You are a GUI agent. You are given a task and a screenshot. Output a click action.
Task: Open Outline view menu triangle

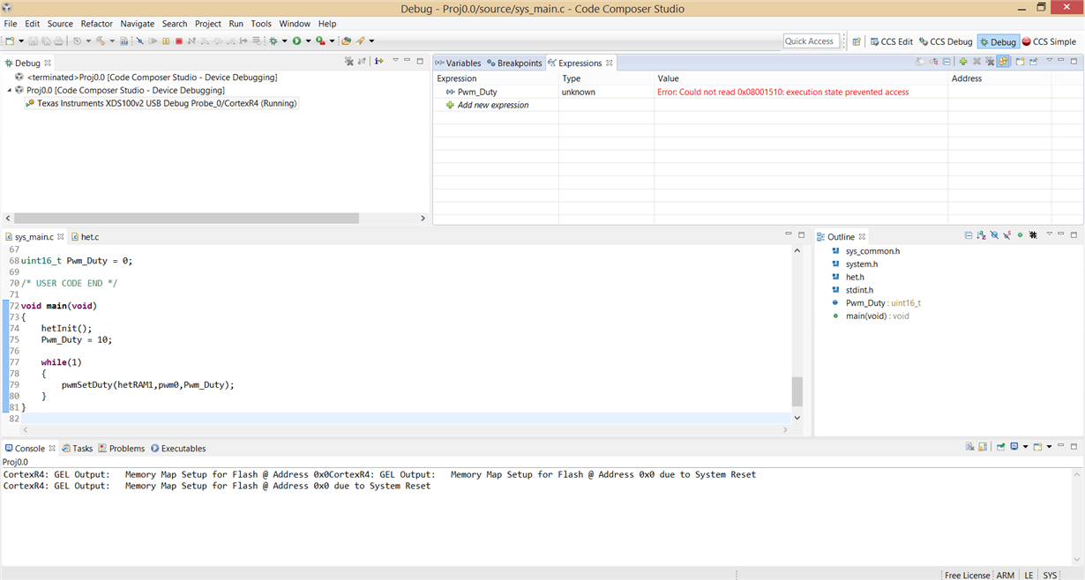1049,234
